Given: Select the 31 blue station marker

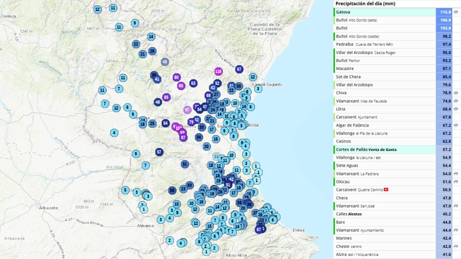Looking at the screenshot, I should coord(185,164).
